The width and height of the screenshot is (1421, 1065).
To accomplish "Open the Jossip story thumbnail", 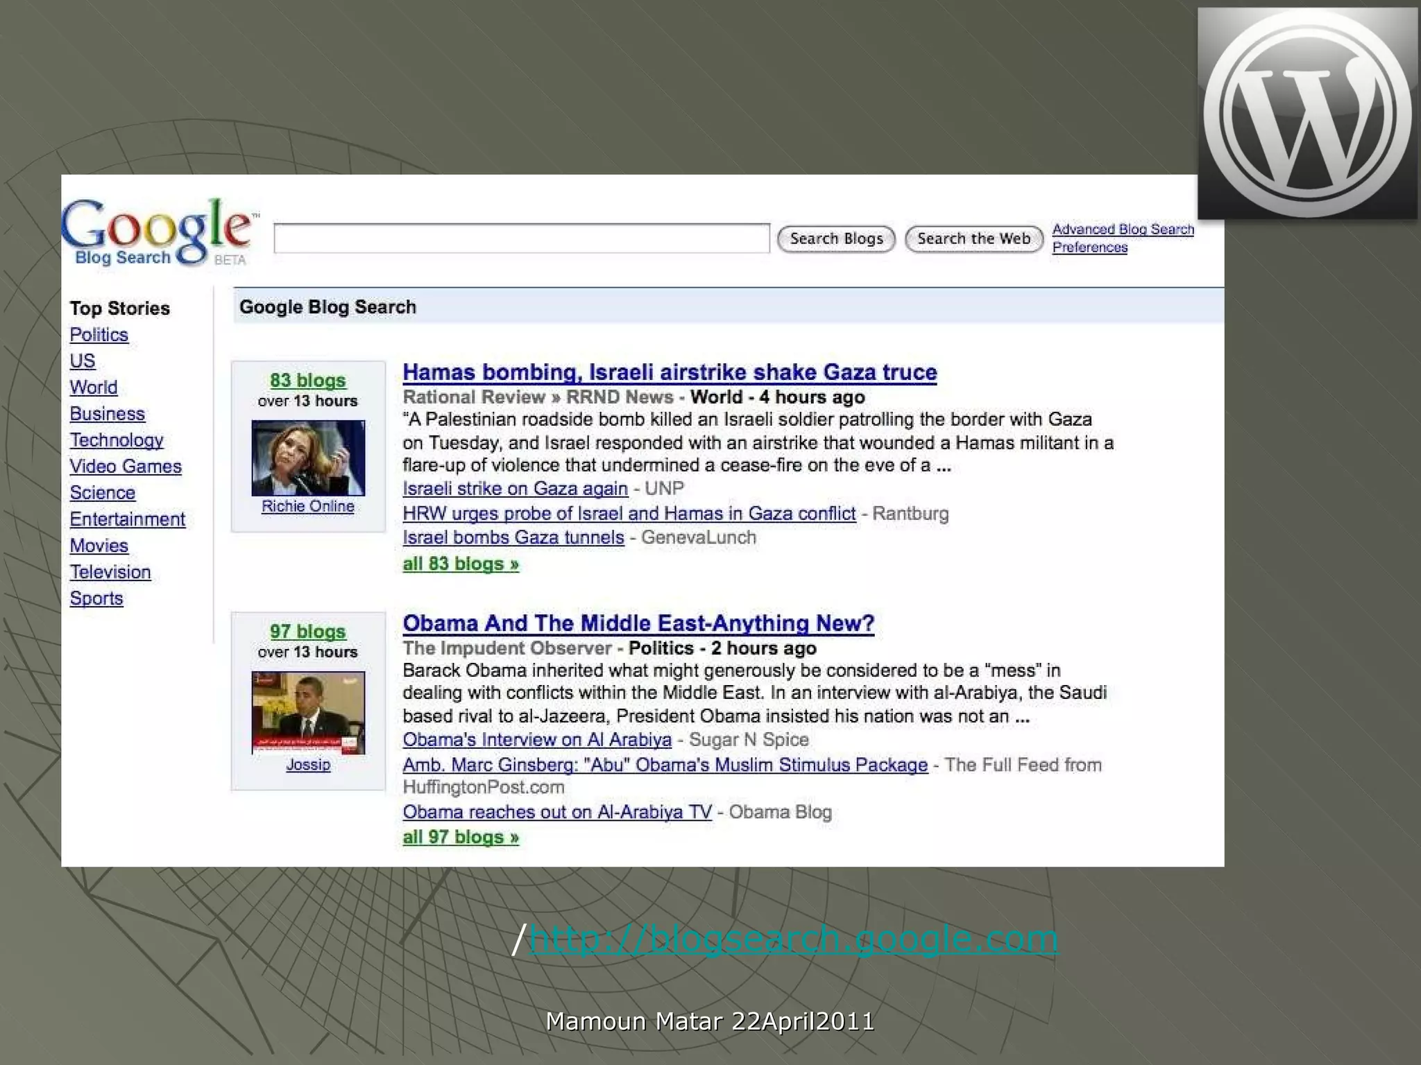I will (x=308, y=713).
